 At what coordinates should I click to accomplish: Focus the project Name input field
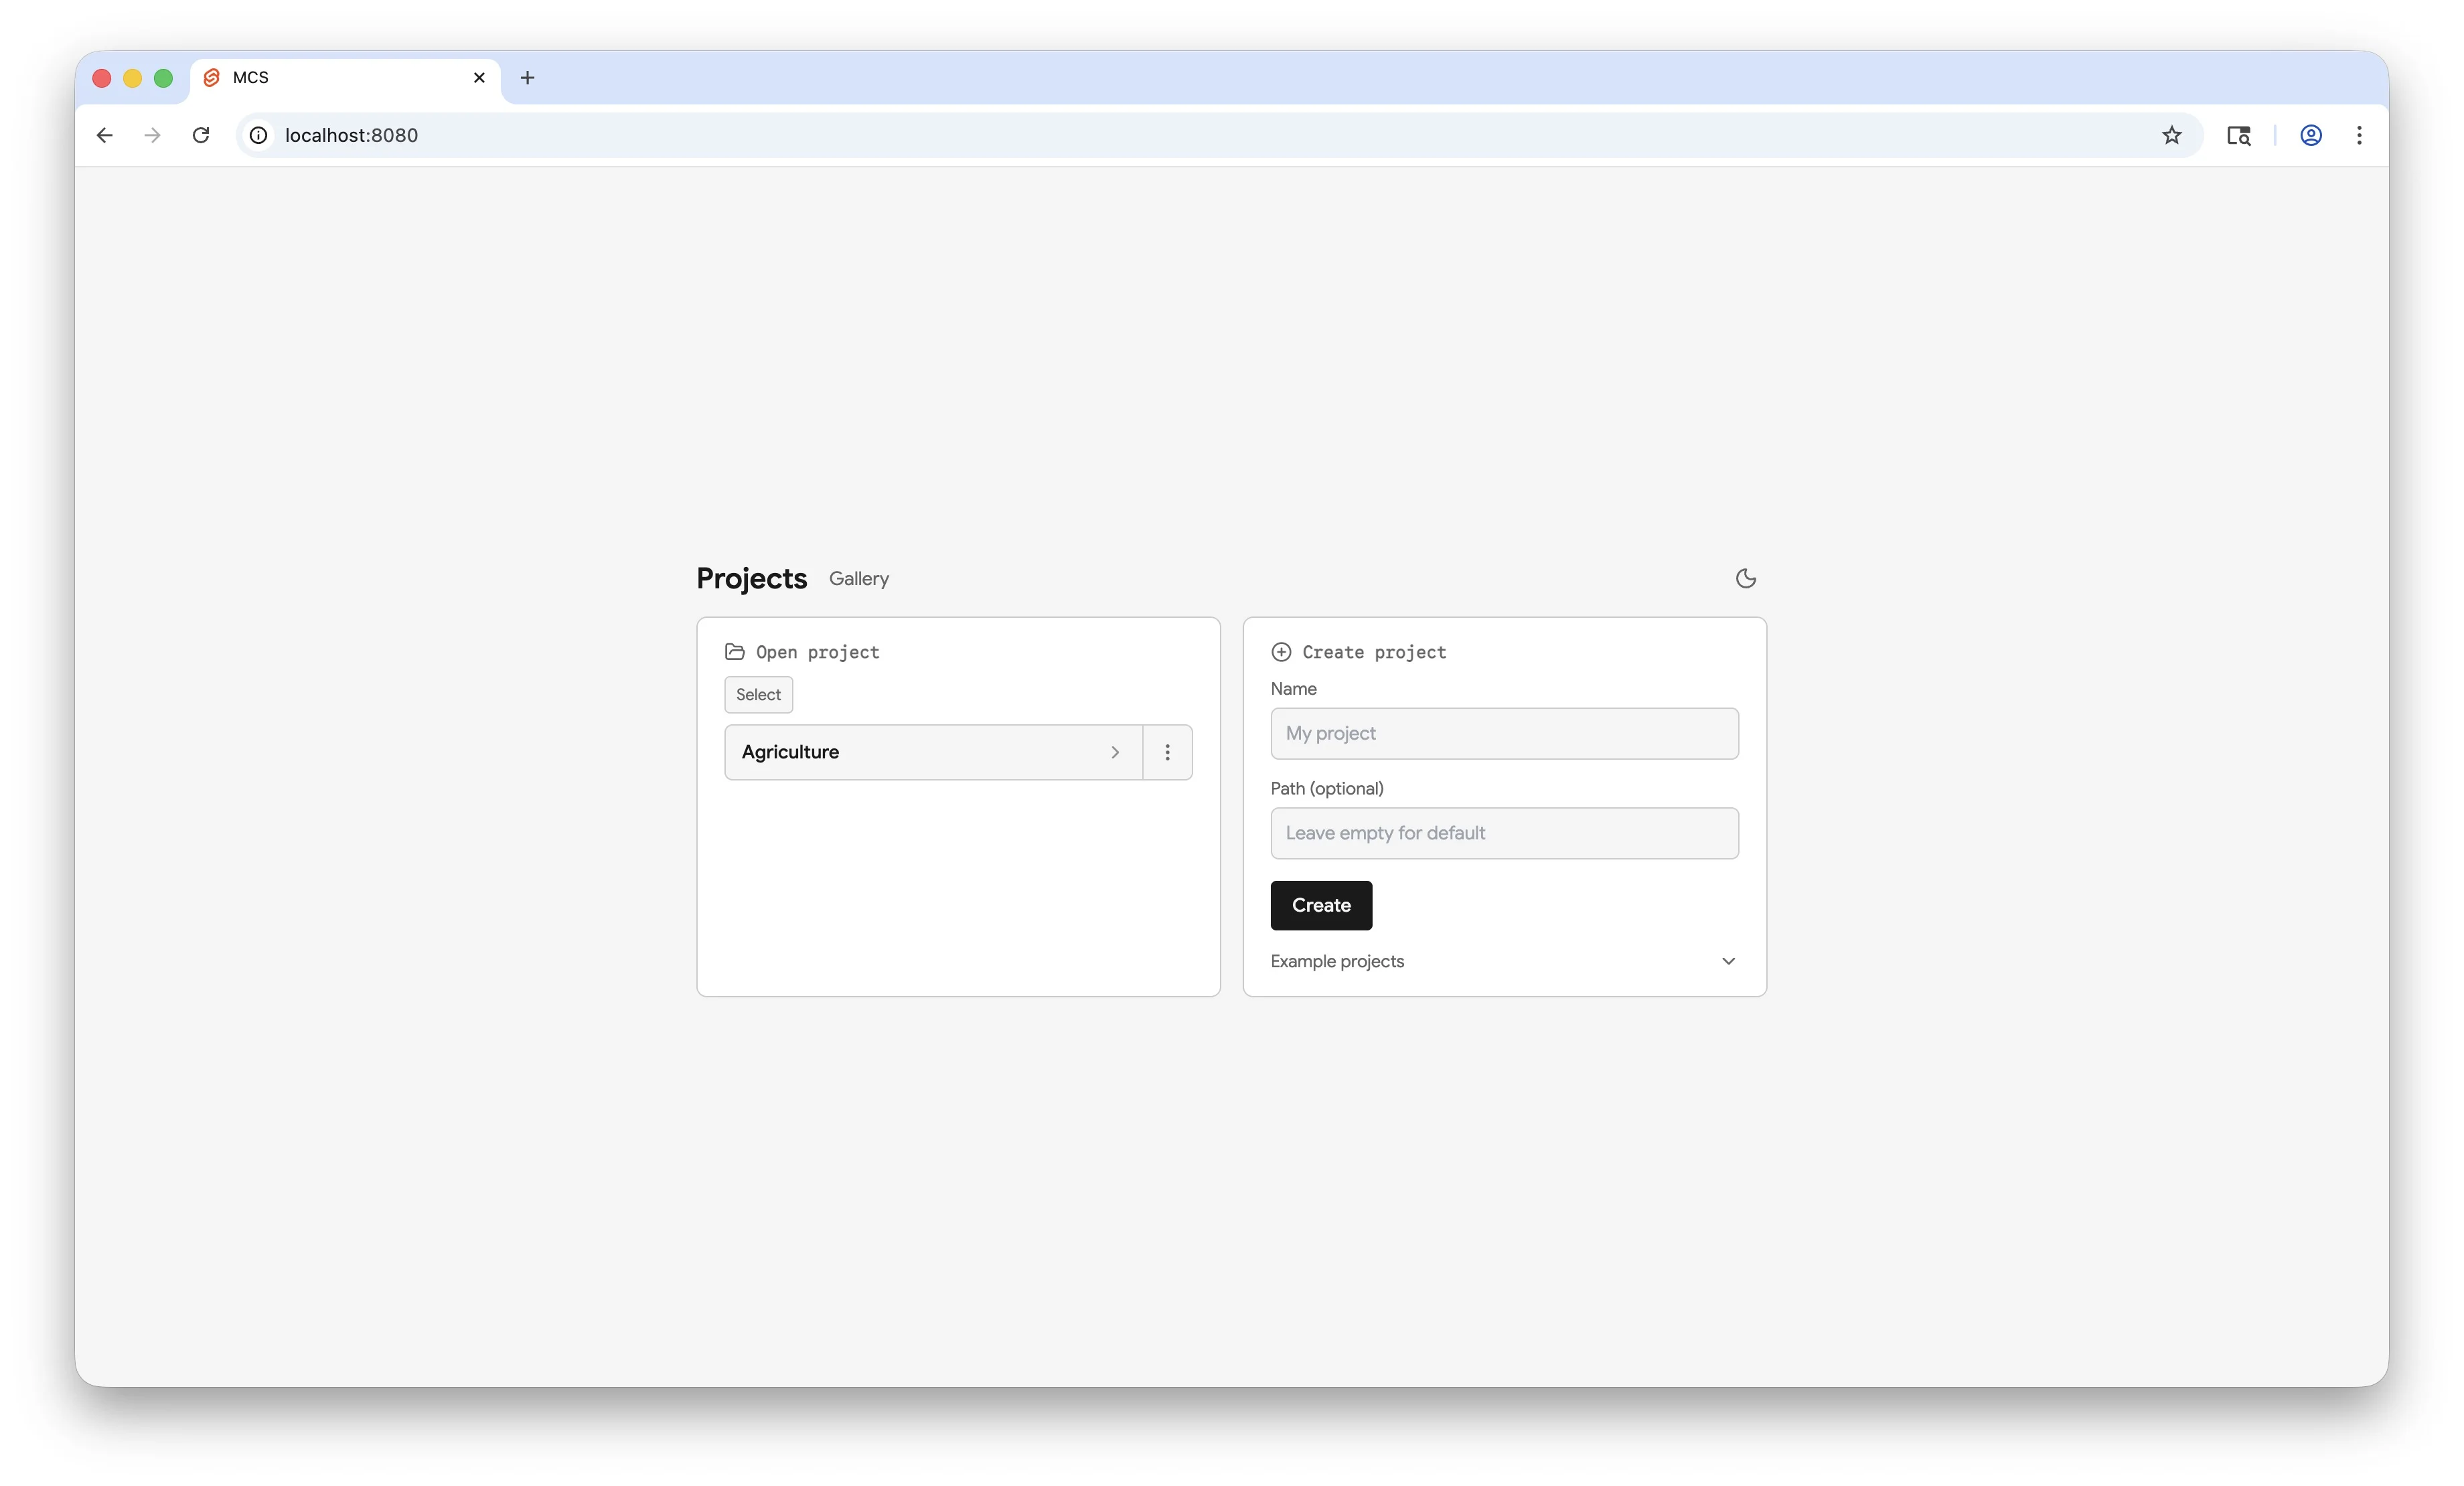tap(1504, 733)
